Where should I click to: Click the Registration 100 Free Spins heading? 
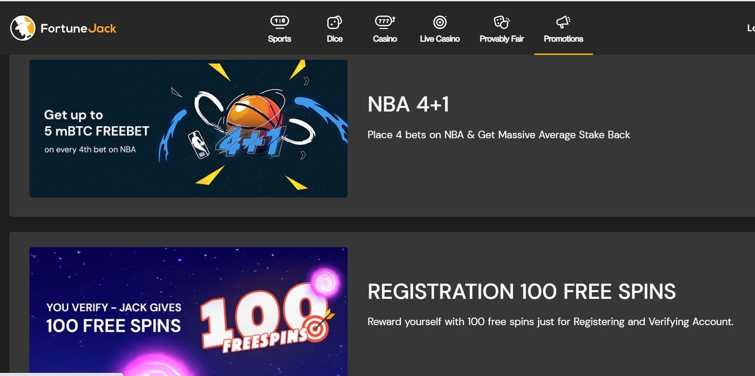click(x=521, y=292)
